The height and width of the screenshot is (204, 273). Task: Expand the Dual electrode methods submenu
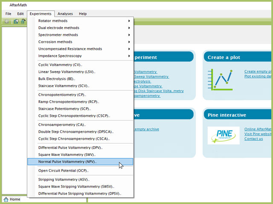tap(83, 28)
